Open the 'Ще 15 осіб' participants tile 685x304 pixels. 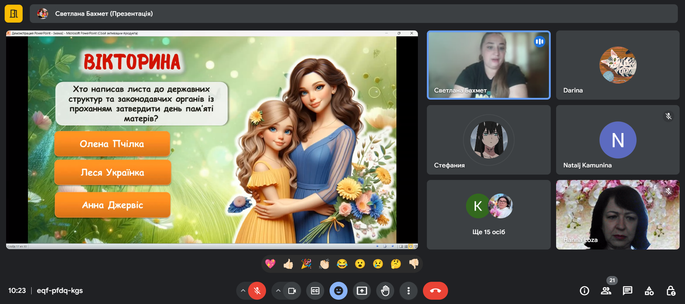point(489,215)
